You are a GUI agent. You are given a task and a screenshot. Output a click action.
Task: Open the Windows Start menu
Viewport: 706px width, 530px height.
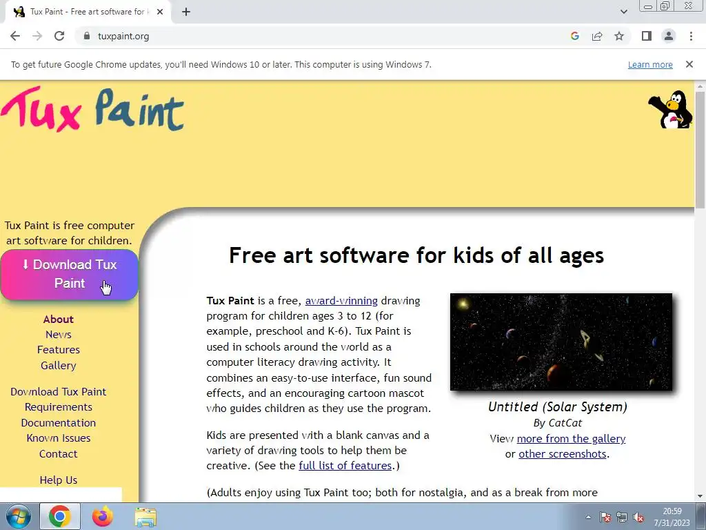pyautogui.click(x=19, y=516)
